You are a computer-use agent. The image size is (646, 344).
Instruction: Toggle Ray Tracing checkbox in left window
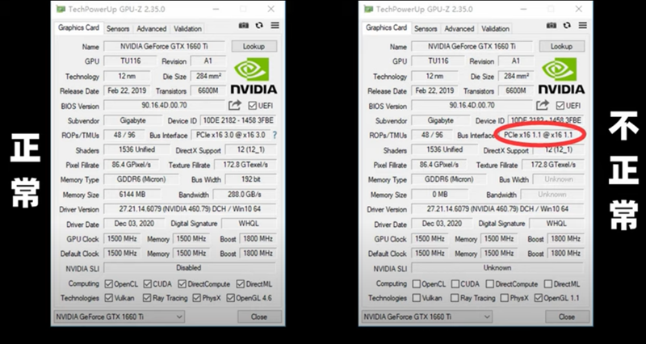[x=147, y=297]
